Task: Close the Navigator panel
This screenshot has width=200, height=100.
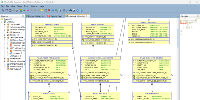Action: coord(194,16)
